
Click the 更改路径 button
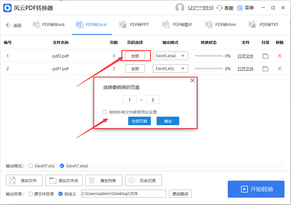tap(180, 194)
